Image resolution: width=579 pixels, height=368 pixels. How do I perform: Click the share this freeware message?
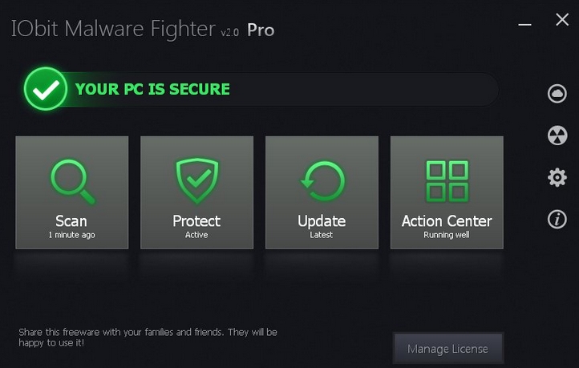pos(148,338)
